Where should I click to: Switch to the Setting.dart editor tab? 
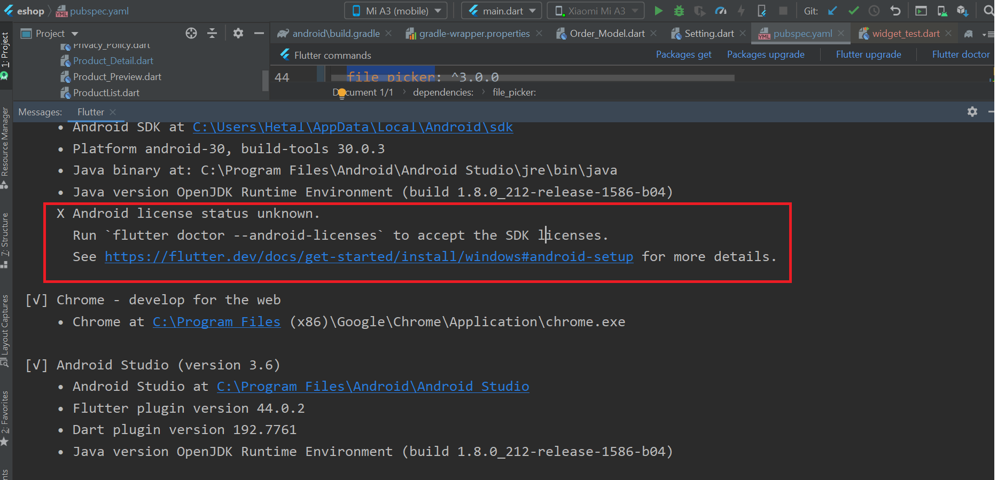point(708,34)
